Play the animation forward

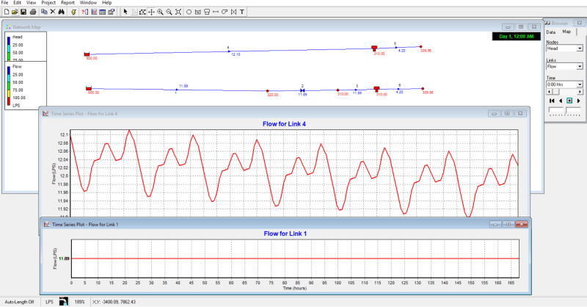click(578, 101)
